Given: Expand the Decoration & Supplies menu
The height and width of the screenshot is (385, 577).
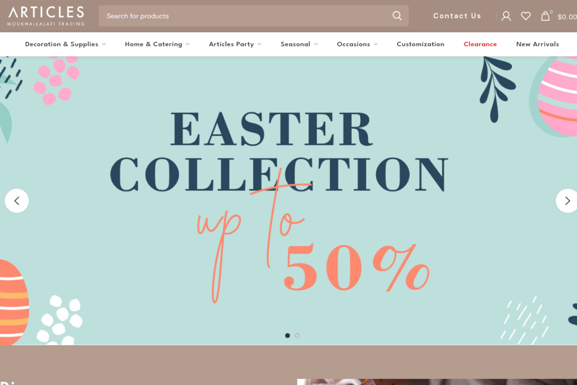Looking at the screenshot, I should click(65, 44).
